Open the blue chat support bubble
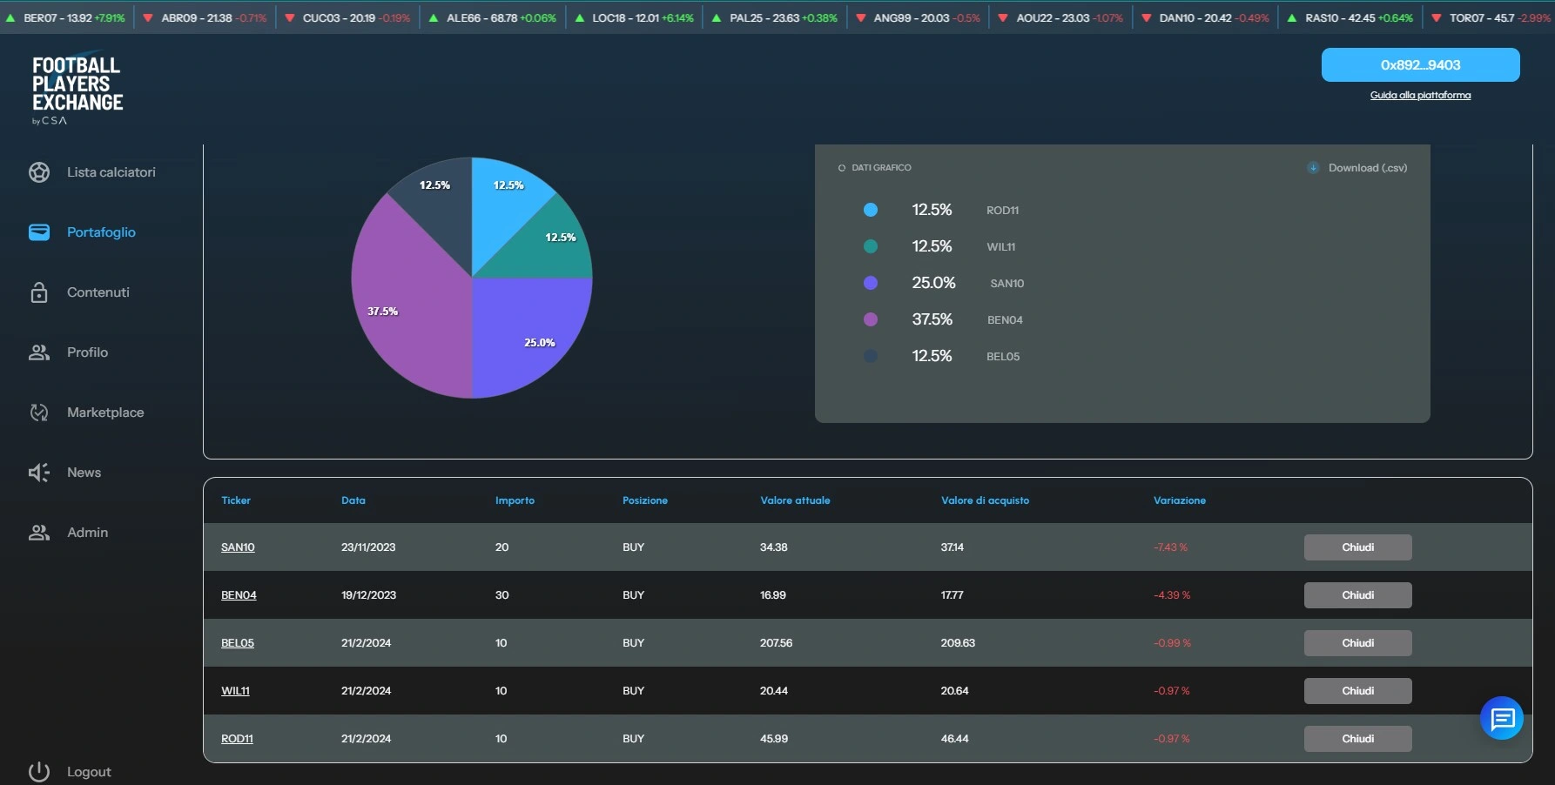The image size is (1555, 785). 1502,719
